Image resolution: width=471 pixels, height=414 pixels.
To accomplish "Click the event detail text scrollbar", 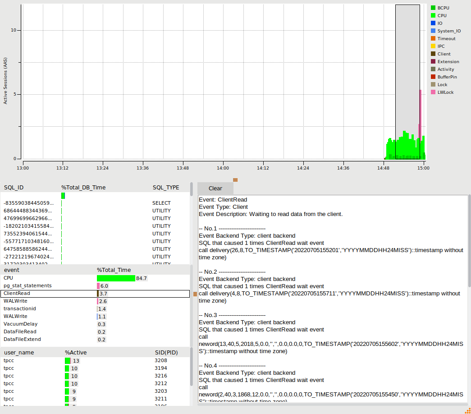I will pyautogui.click(x=470, y=240).
